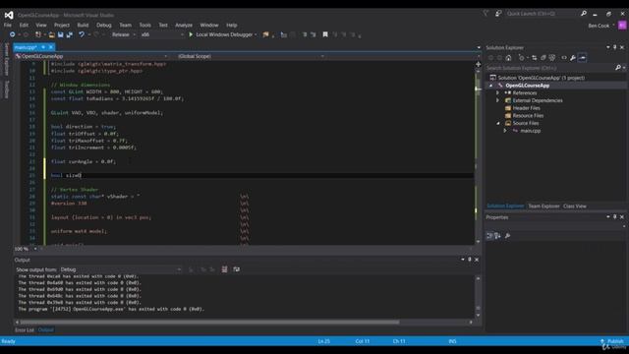Open the editor zoom 100% dropdown
Screen dimensions: 629x354
35,249
